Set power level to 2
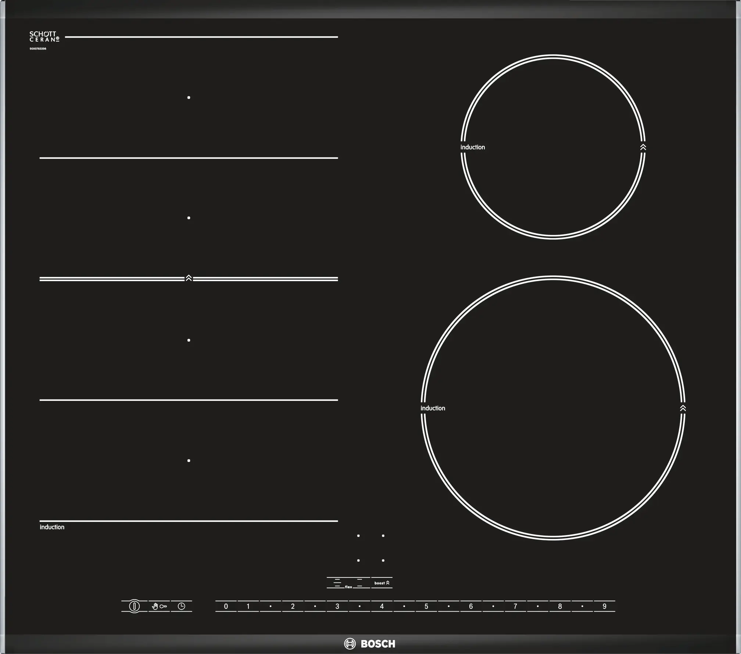 tap(293, 606)
